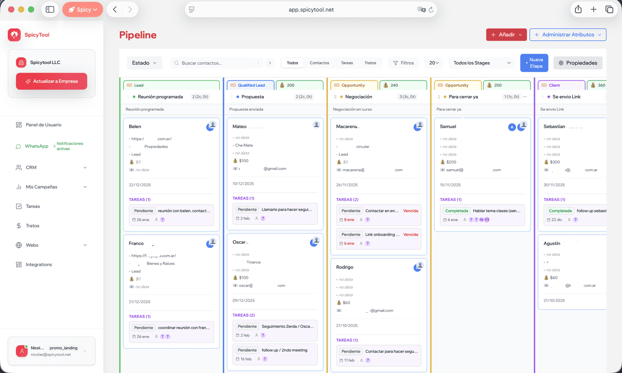Click the Pendiente tag on Franco's task

pos(143,328)
